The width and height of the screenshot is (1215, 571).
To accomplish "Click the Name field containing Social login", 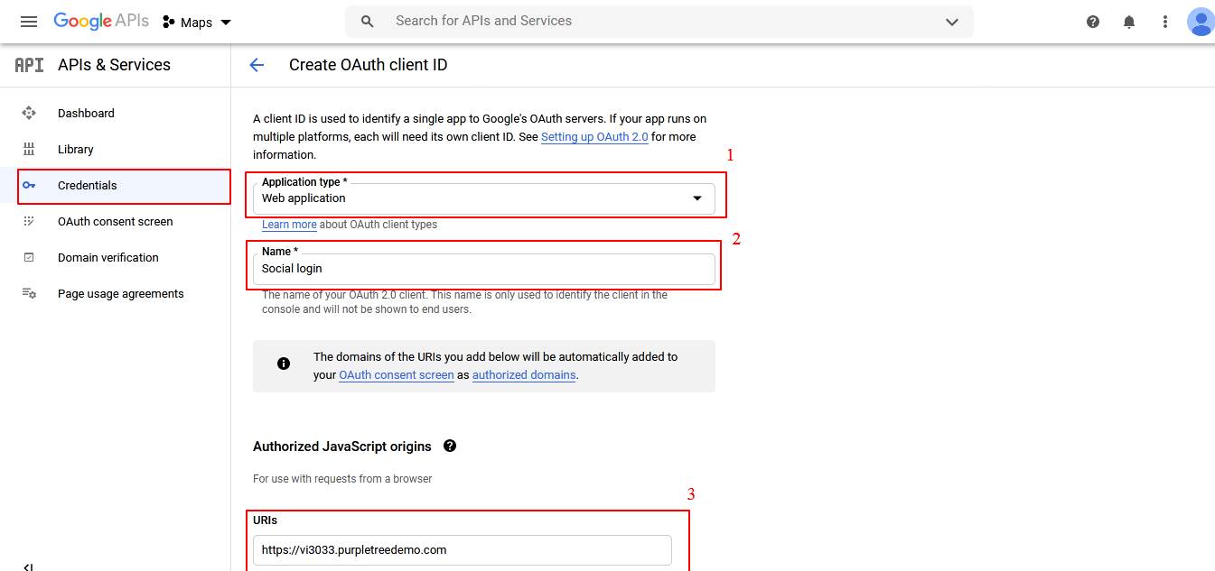I will click(484, 269).
